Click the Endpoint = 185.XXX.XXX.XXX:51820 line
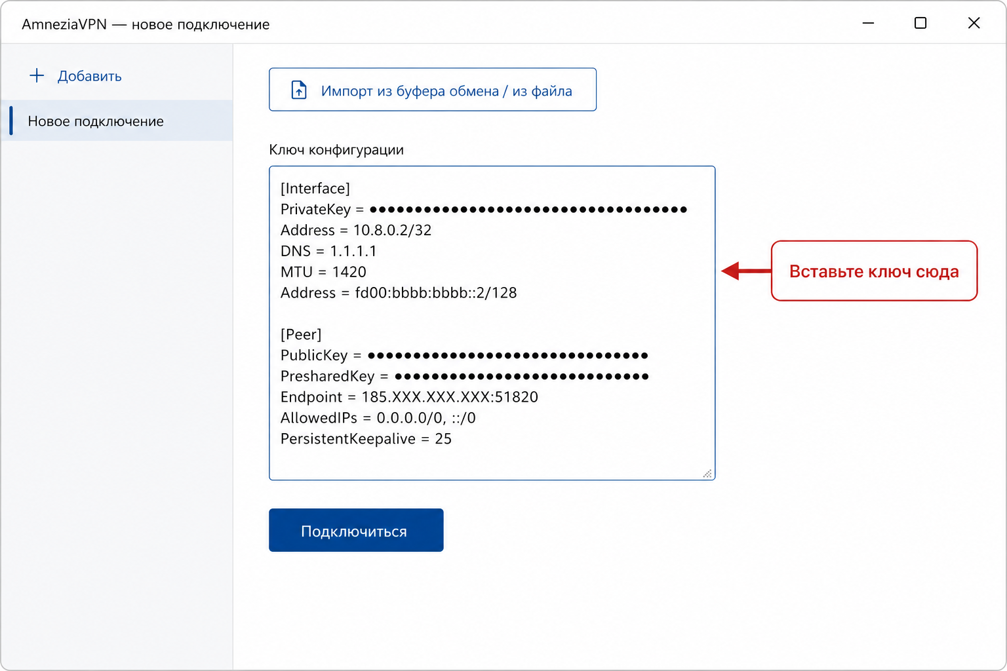Image resolution: width=1007 pixels, height=671 pixels. 409,397
